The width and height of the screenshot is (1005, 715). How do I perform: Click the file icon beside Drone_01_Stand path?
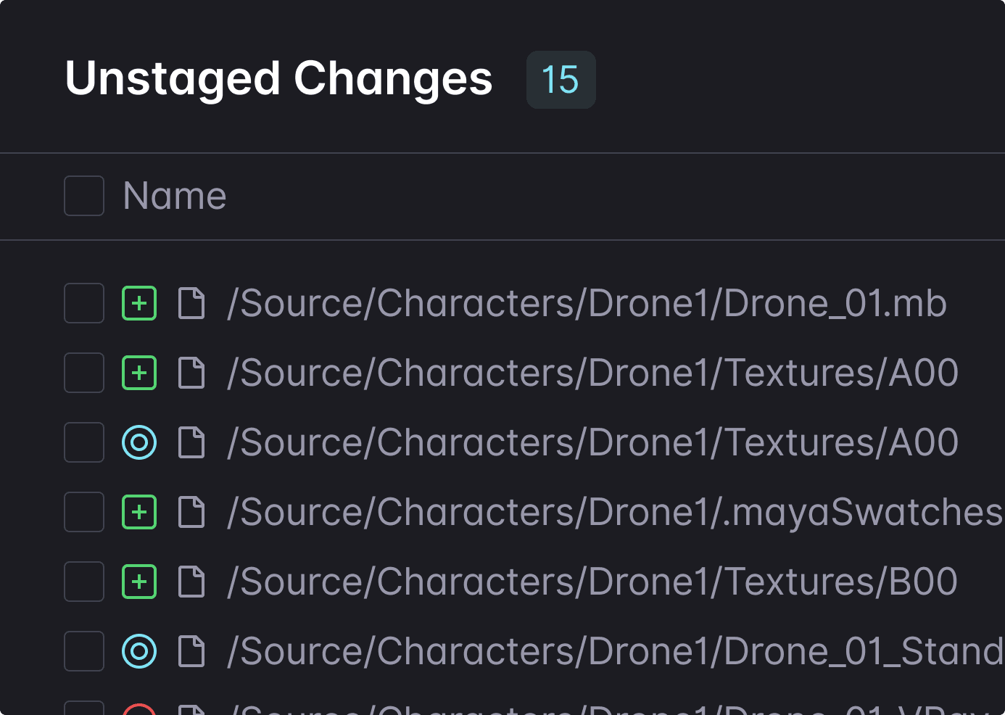(191, 651)
